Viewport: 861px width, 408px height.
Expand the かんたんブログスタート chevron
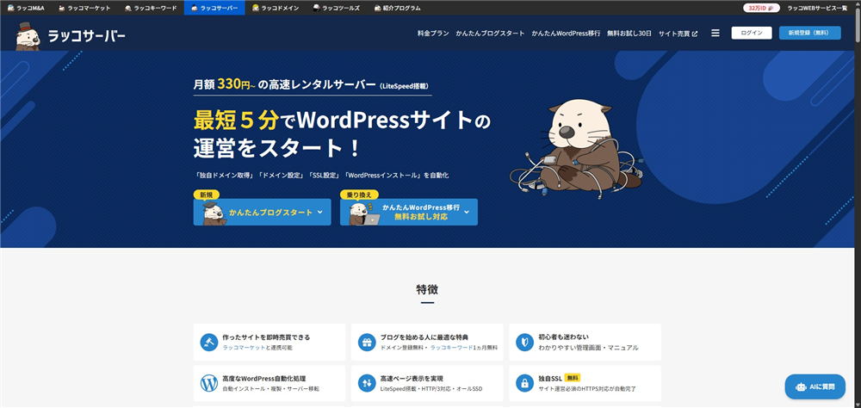tap(319, 212)
